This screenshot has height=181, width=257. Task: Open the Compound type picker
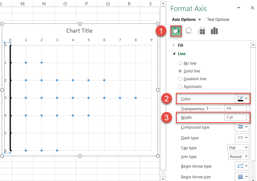pos(242,127)
